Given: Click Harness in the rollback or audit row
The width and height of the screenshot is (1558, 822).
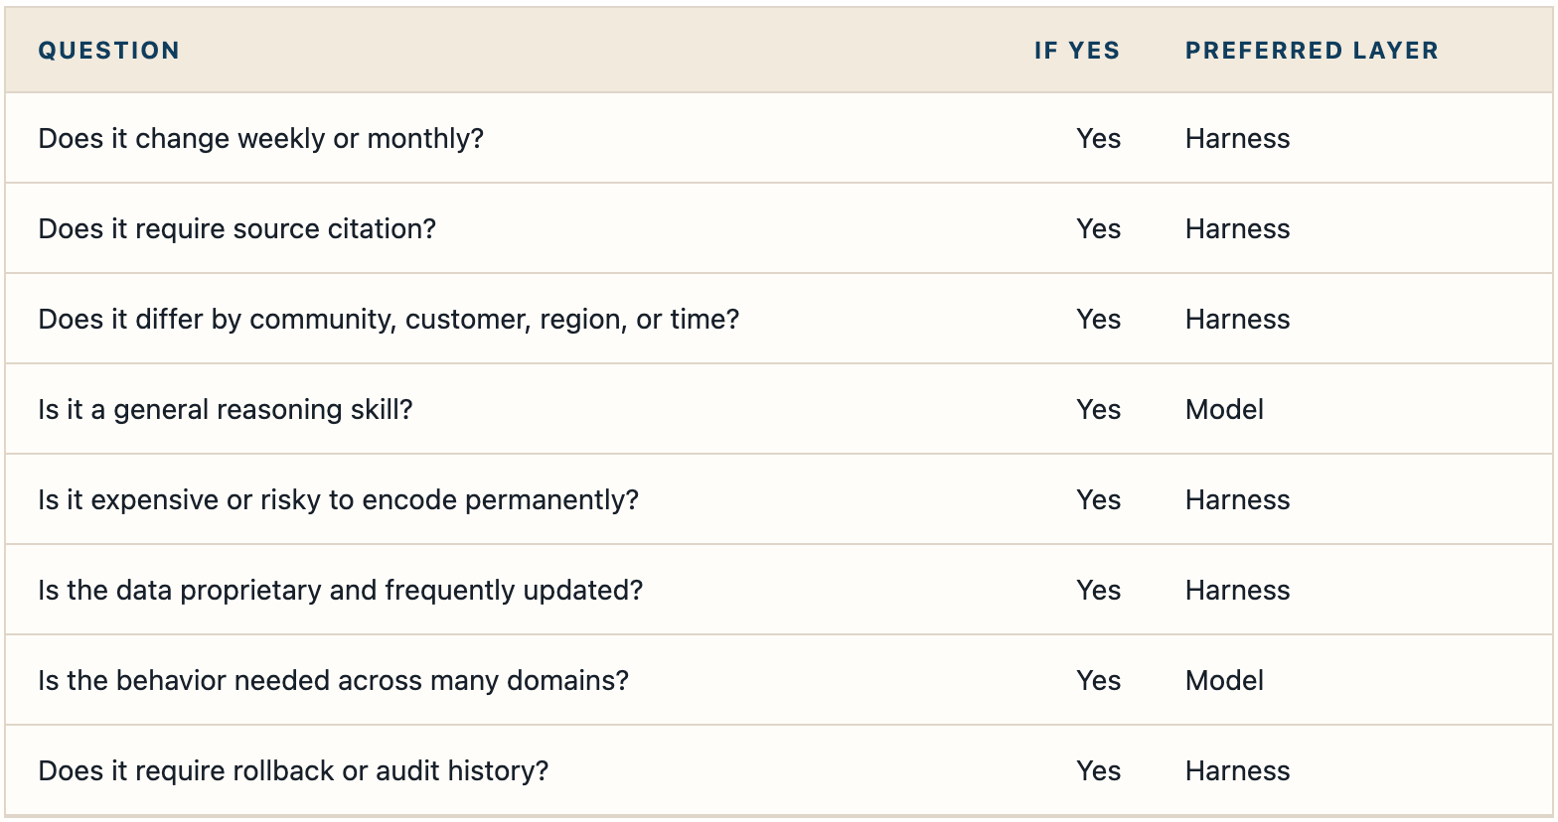Looking at the screenshot, I should 1237,770.
